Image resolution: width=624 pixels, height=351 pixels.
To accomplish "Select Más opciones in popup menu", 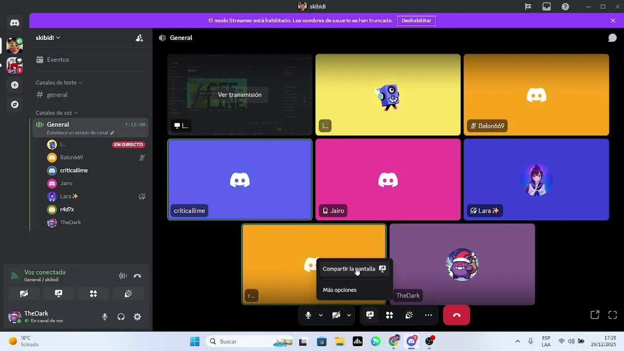I will tap(354, 290).
